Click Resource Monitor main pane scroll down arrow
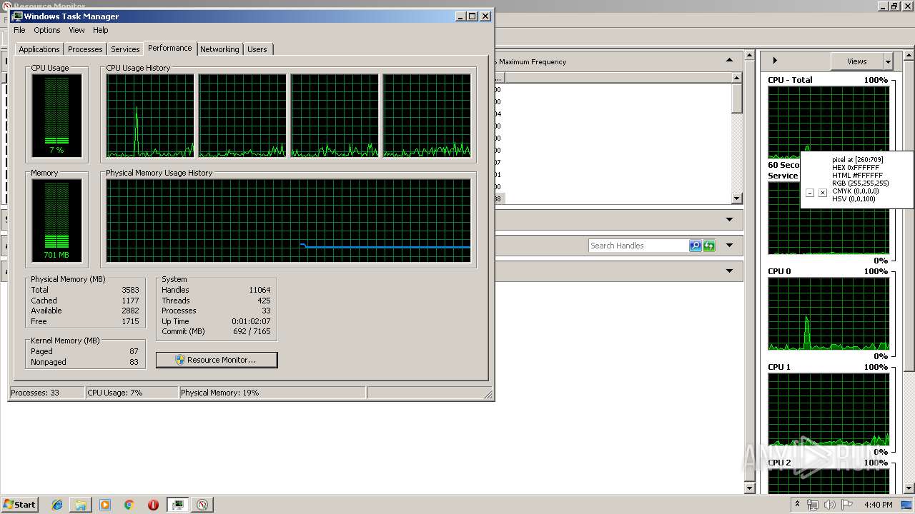Screen dimensions: 915x514 tap(749, 488)
